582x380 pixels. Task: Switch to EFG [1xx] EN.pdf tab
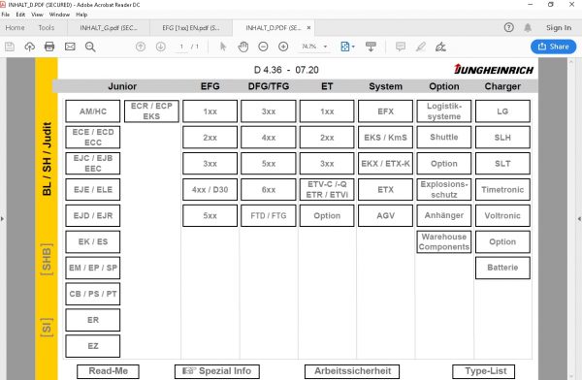[191, 28]
